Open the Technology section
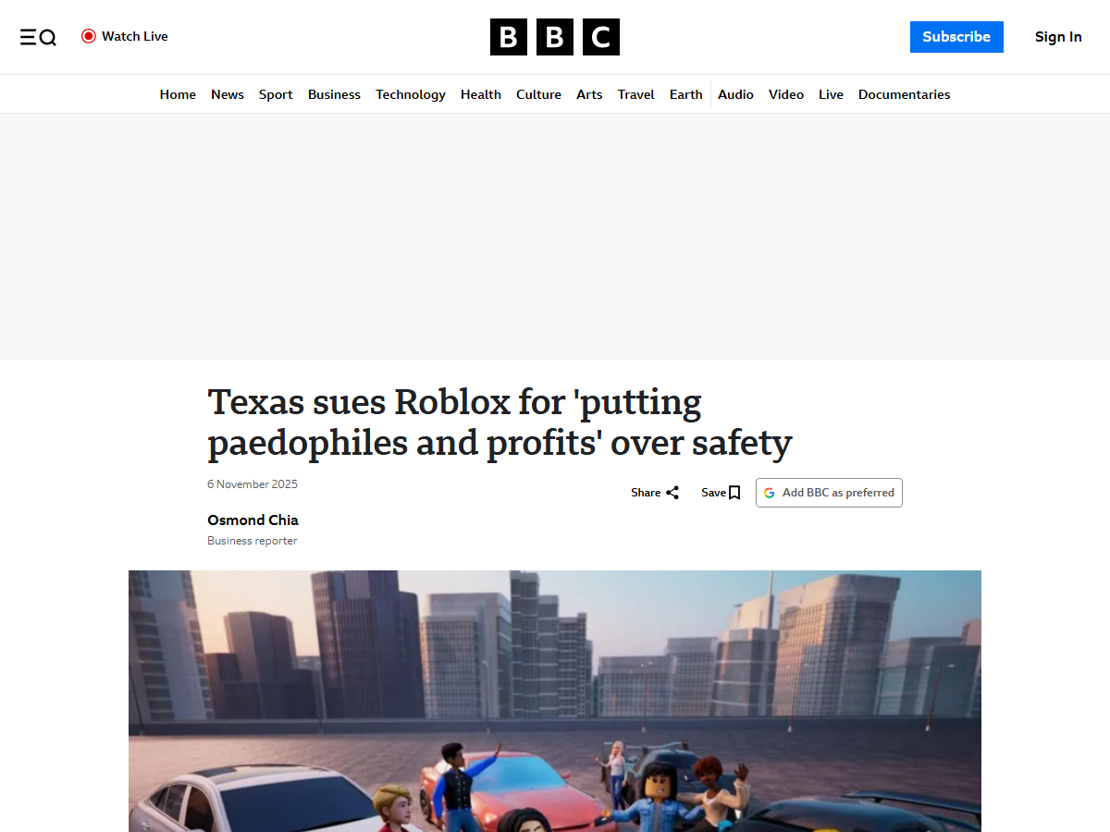This screenshot has height=832, width=1110. tap(411, 94)
